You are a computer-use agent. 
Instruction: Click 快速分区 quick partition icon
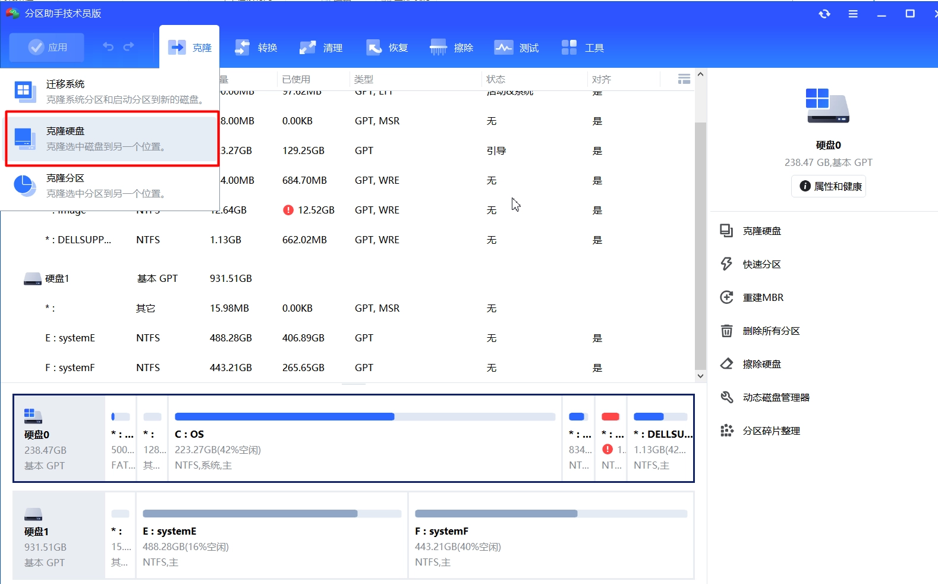tap(726, 264)
